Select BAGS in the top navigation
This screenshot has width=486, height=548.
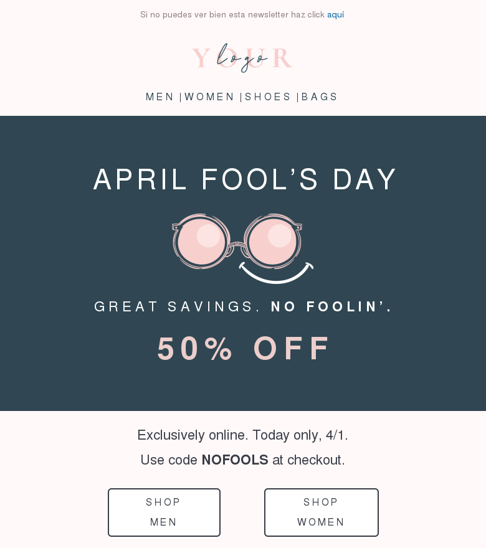click(320, 97)
